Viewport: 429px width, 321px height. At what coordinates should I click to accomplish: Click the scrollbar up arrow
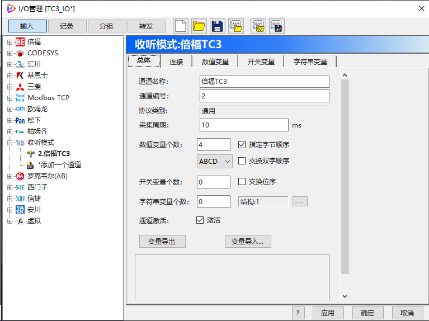345,75
